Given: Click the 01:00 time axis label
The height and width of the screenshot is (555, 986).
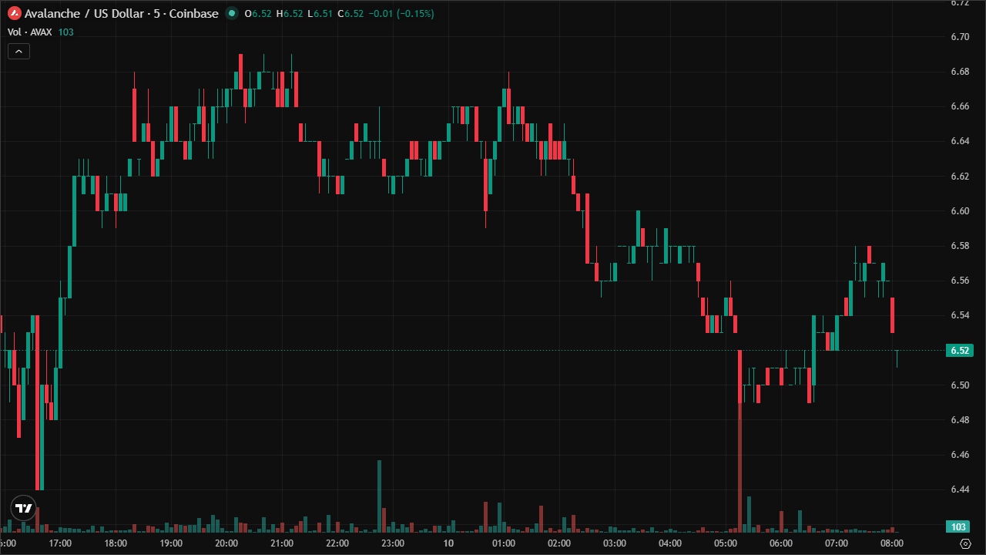Looking at the screenshot, I should [x=504, y=543].
